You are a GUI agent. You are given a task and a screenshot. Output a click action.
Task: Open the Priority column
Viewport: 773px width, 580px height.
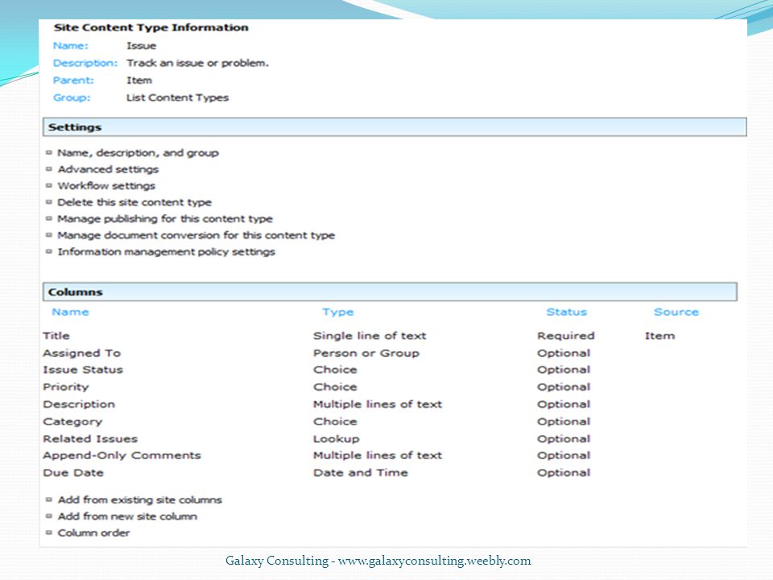65,387
